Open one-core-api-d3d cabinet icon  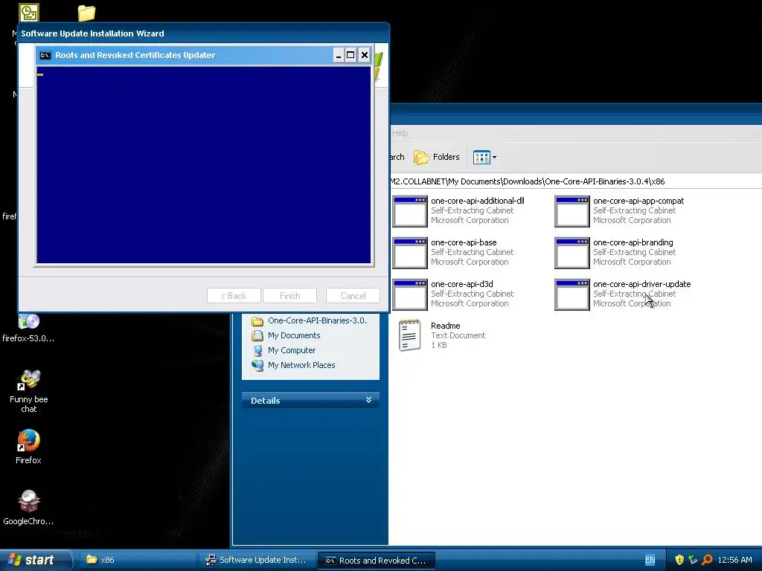pos(410,294)
